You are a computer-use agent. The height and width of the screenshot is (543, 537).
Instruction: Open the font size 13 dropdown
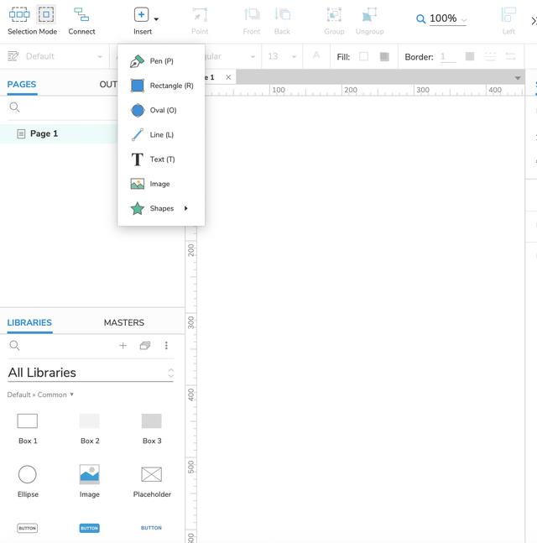(x=282, y=56)
